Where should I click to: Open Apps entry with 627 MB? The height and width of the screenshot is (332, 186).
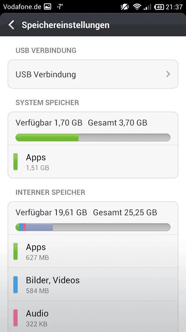point(93,251)
